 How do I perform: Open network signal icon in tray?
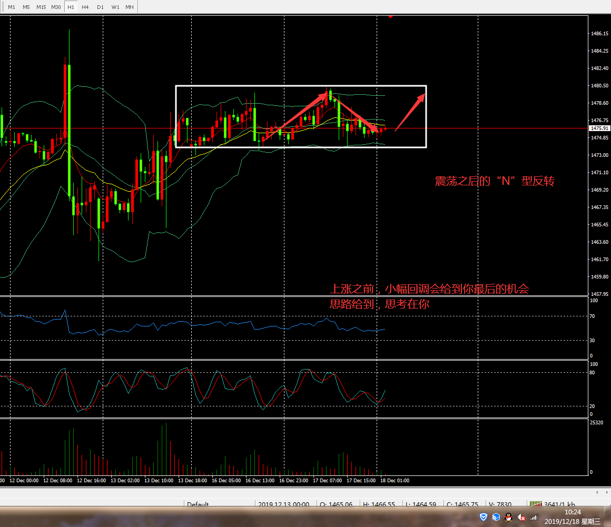(x=534, y=518)
